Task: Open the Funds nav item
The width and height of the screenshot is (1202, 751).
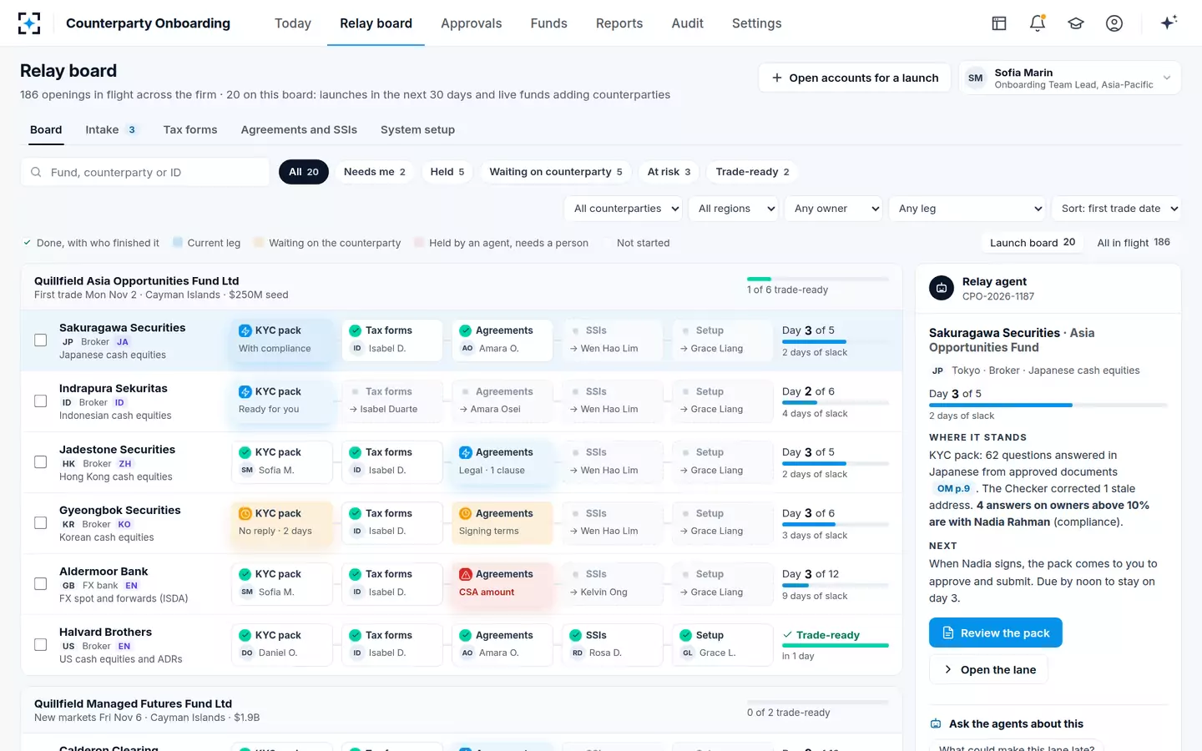Action: tap(549, 23)
